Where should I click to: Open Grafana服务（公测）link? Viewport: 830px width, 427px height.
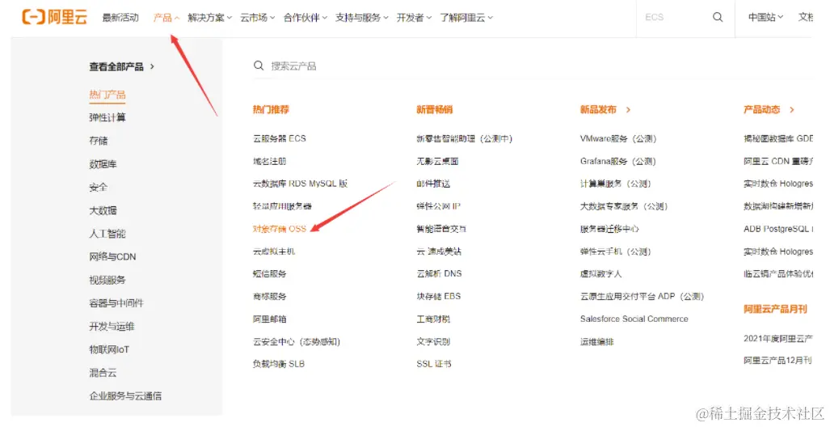click(x=617, y=162)
